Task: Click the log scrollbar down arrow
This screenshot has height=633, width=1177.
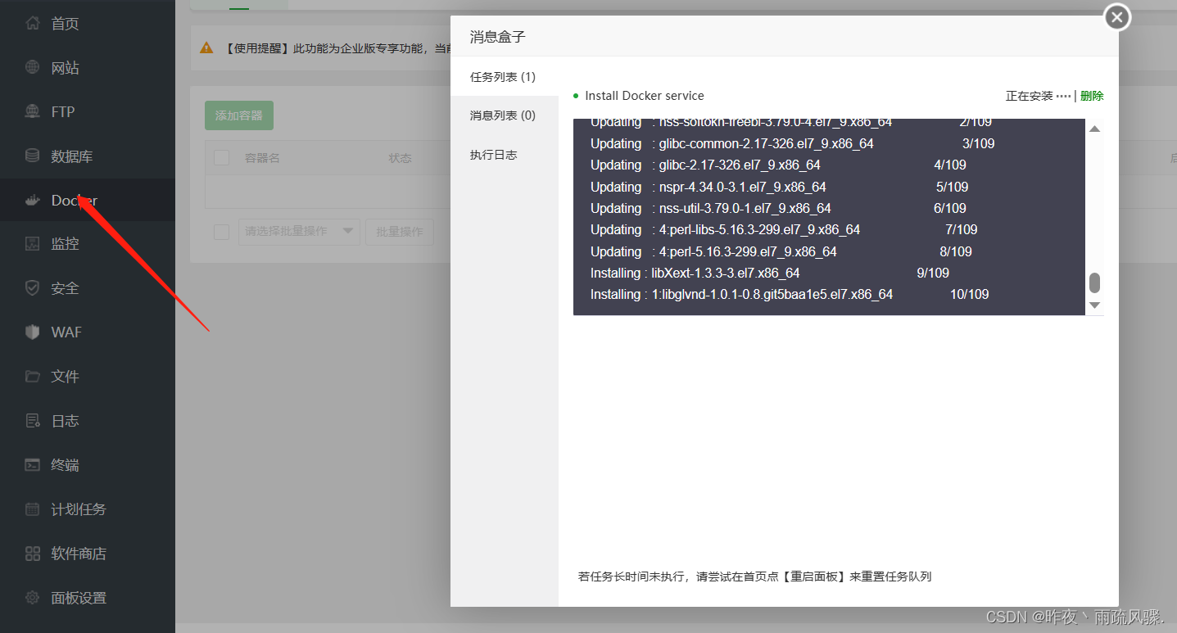Action: coord(1094,305)
